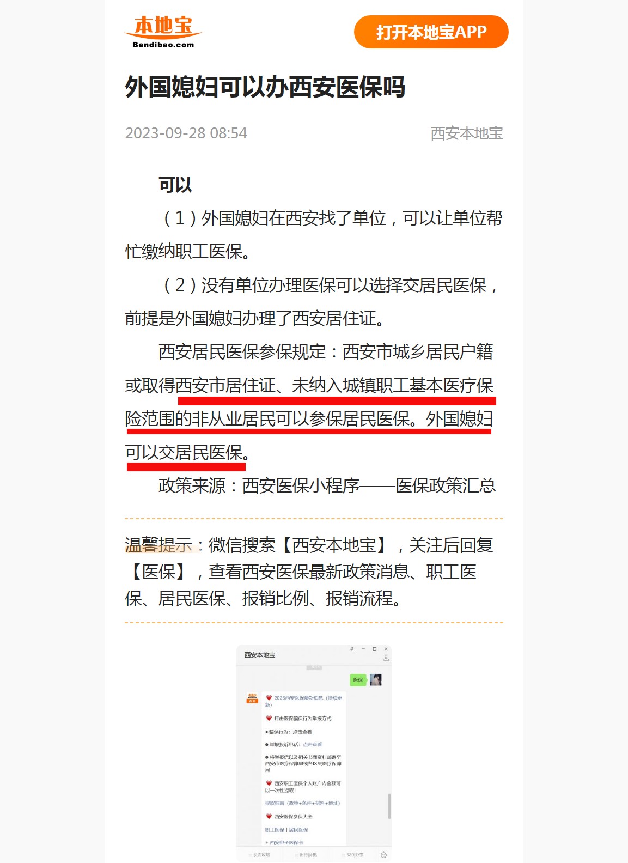Open the 2023西安医保最新消息 link
Screen dimensions: 628x863
[x=304, y=701]
